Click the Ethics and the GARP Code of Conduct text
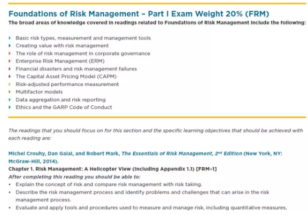This screenshot has height=215, width=308. point(64,107)
